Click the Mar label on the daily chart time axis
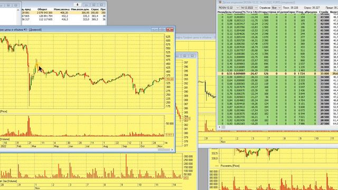The width and height of the screenshot is (338, 190). [34, 146]
